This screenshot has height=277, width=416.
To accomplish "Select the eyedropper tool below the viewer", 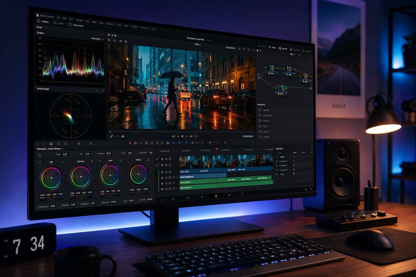I will (111, 136).
